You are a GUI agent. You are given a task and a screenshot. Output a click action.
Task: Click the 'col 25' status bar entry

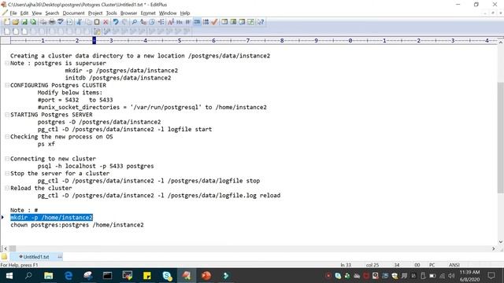pos(372,265)
